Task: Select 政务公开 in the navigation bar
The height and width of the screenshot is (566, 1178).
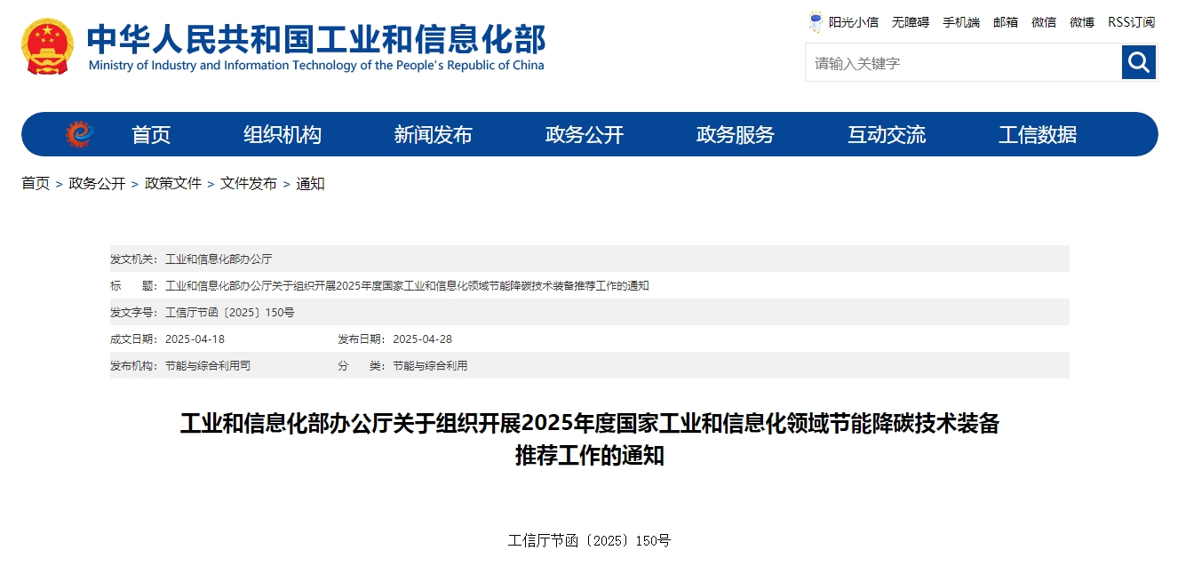Action: 585,135
